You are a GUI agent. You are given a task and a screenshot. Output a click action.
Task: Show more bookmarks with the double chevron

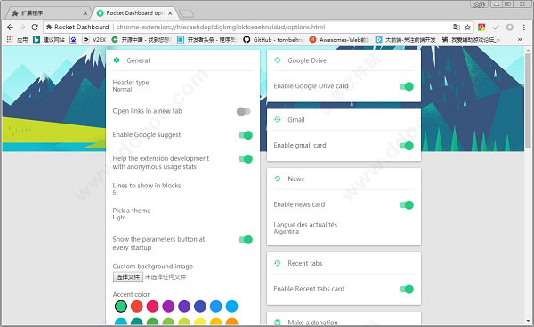[x=520, y=39]
